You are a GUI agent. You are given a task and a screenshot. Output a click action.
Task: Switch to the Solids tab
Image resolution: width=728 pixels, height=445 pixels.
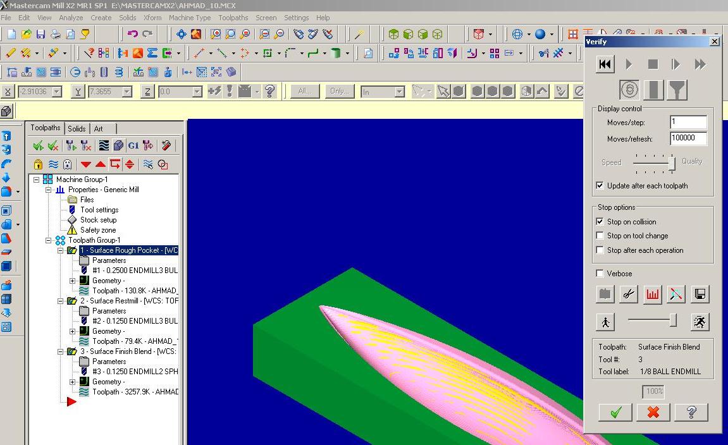[77, 128]
